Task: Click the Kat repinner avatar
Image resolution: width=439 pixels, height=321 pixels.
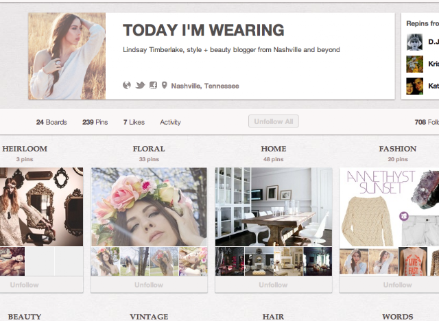Action: point(414,86)
